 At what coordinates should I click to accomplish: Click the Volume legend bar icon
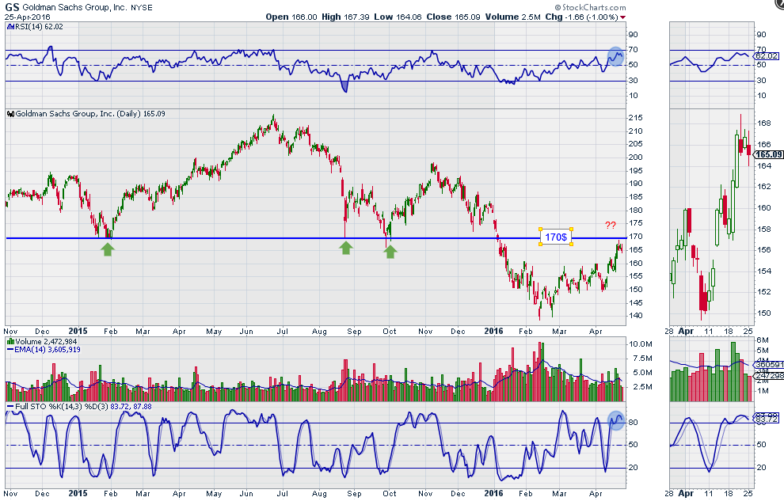10,342
